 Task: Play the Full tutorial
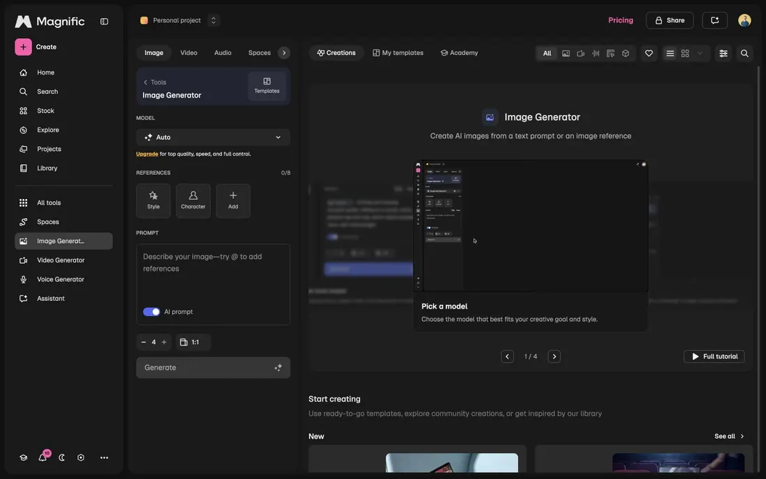[714, 356]
